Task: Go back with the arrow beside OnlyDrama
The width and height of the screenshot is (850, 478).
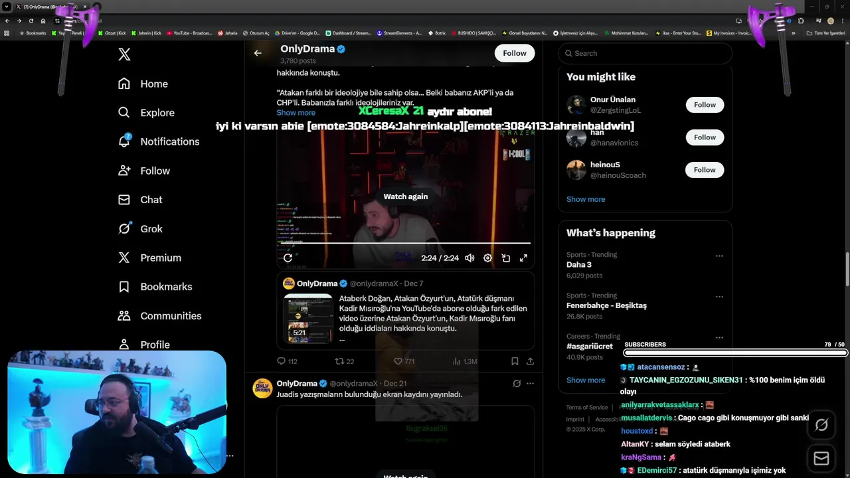Action: [258, 53]
